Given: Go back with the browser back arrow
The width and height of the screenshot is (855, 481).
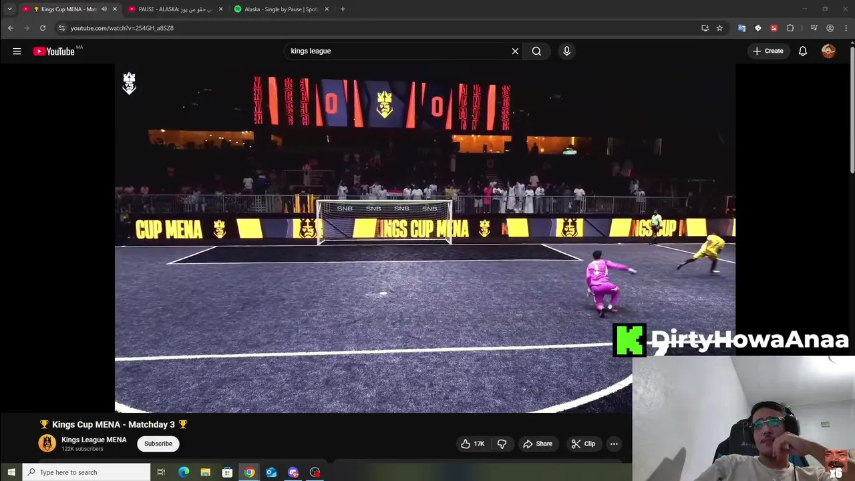Looking at the screenshot, I should [x=10, y=28].
